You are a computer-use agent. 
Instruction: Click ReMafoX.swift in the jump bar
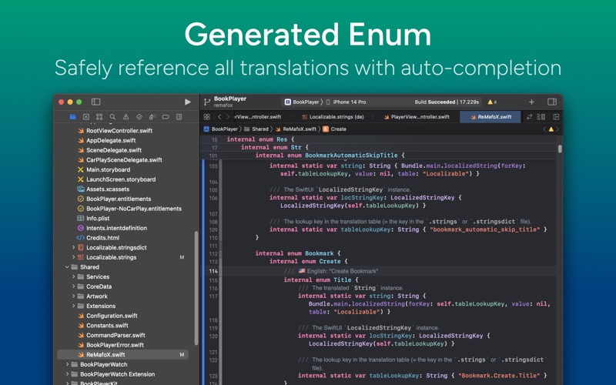[x=296, y=129]
